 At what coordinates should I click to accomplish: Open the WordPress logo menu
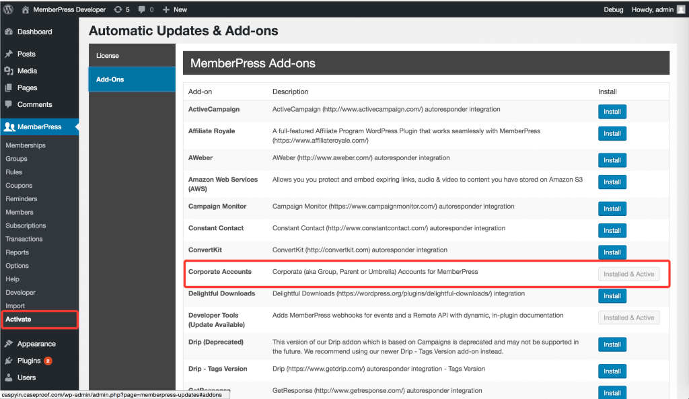coord(8,9)
